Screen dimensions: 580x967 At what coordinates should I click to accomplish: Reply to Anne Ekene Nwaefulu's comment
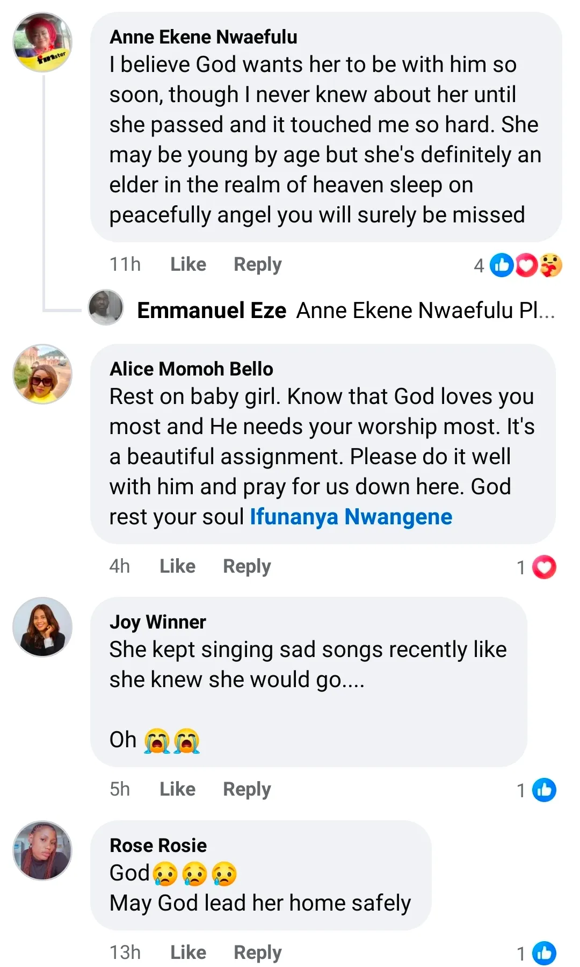(x=257, y=264)
